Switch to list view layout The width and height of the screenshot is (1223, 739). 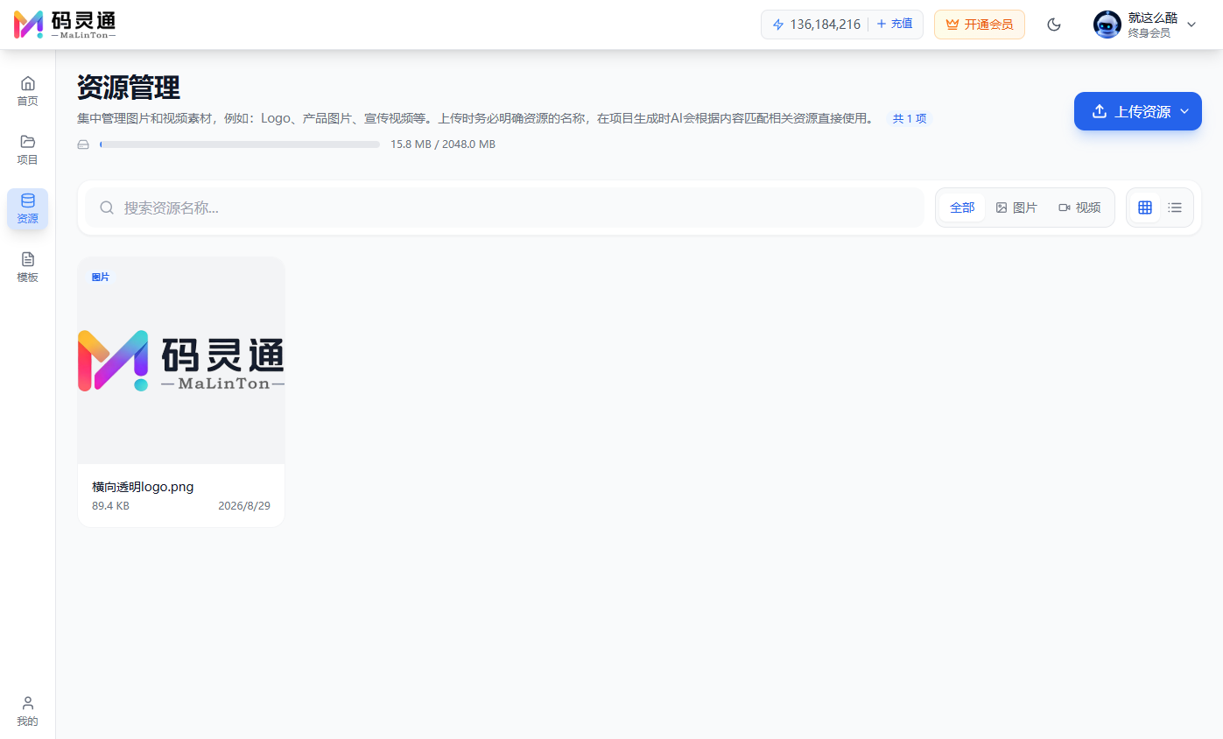pyautogui.click(x=1175, y=208)
